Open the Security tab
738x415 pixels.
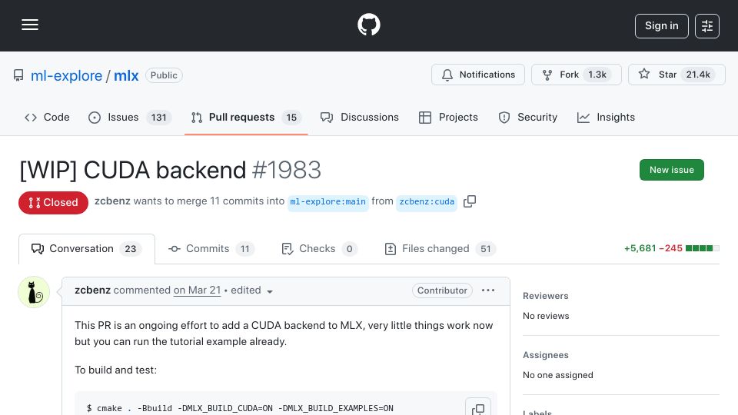coord(527,117)
